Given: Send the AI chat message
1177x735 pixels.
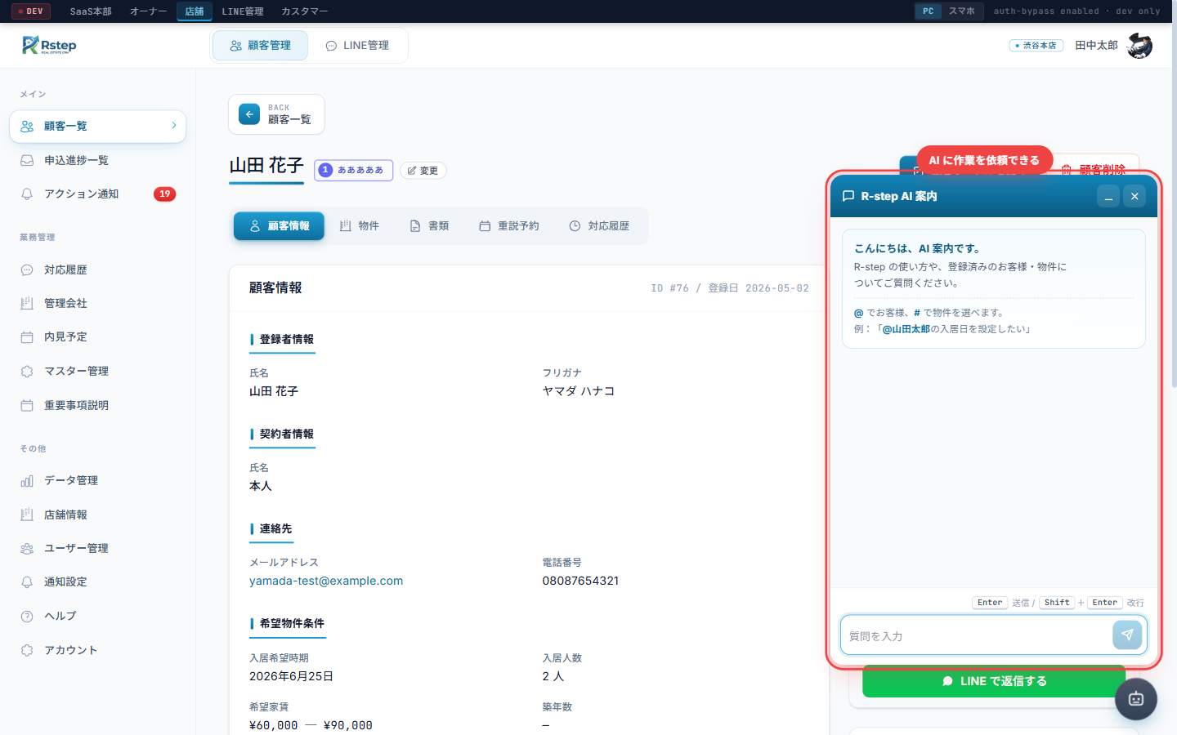Looking at the screenshot, I should [x=1127, y=635].
